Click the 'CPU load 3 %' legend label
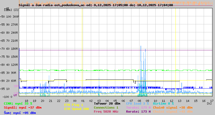 (137, 103)
